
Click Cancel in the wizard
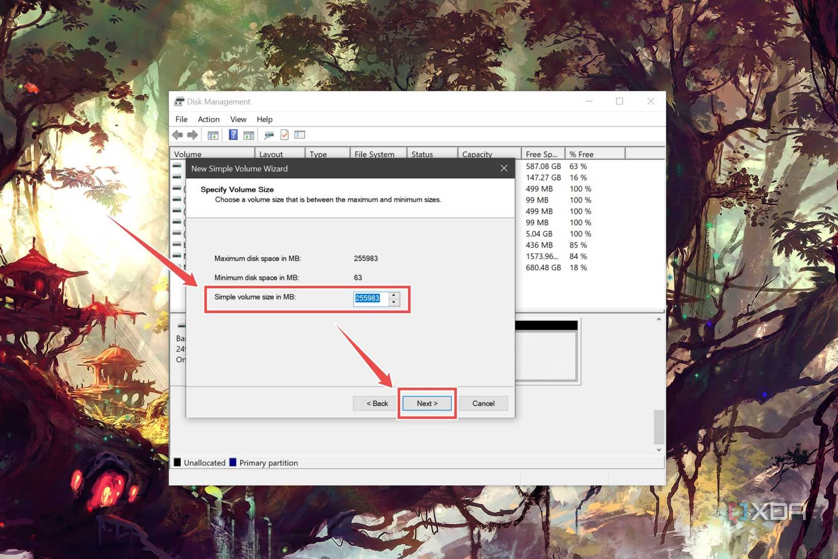tap(484, 403)
